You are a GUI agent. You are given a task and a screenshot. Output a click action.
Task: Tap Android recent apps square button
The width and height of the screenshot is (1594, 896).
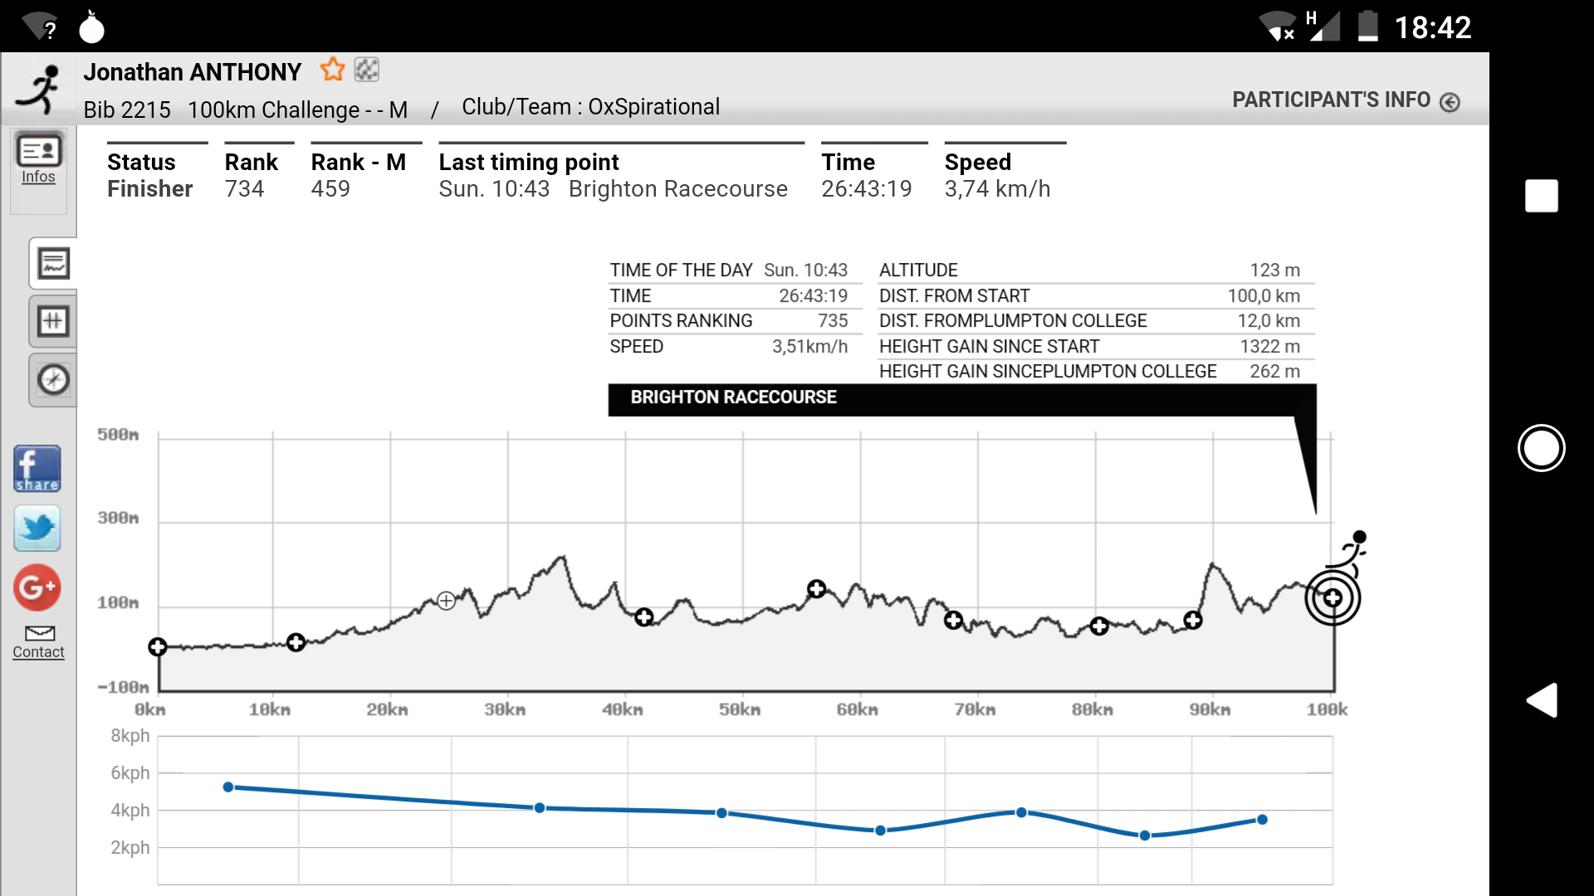pyautogui.click(x=1542, y=196)
